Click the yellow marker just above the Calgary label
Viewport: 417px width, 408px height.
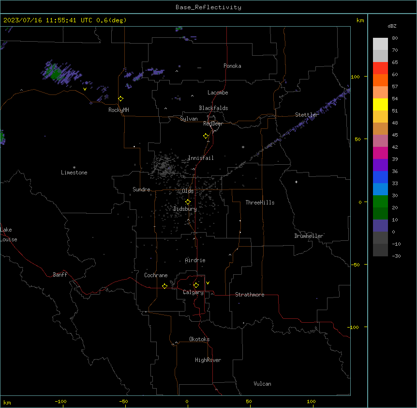click(196, 285)
